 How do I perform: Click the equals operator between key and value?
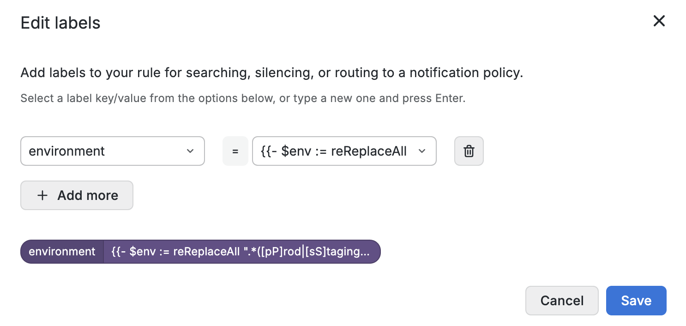pos(235,151)
